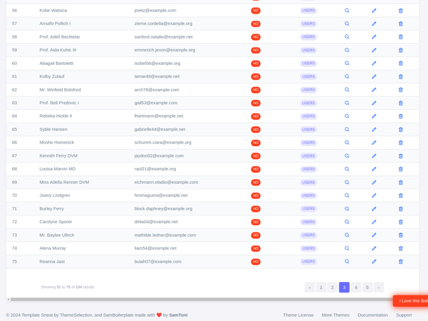View details for Syble Hansen

[347, 130]
